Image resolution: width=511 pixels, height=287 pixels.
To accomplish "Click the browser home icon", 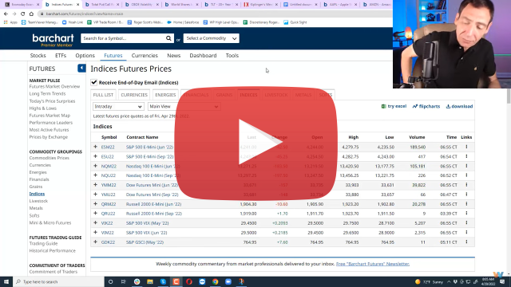I will (31, 14).
